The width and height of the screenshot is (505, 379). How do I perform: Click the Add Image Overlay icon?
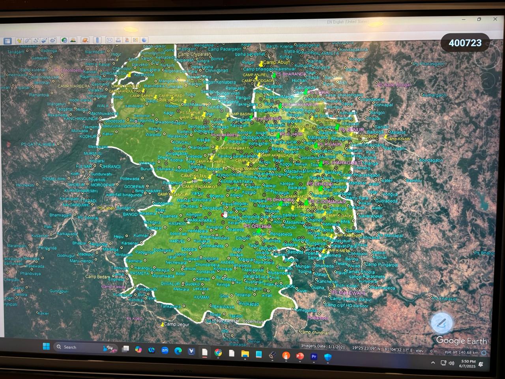point(44,41)
